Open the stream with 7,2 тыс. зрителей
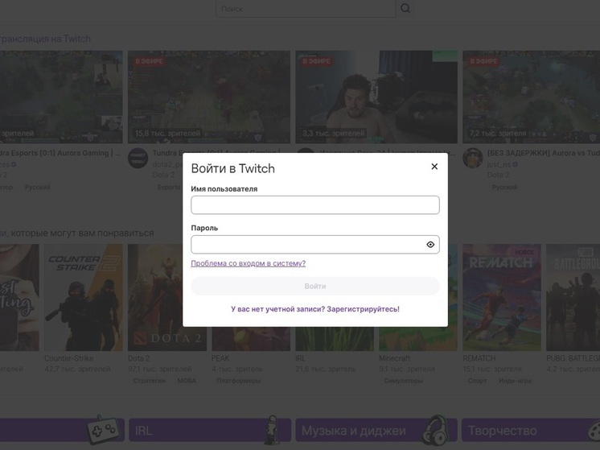 [531, 97]
